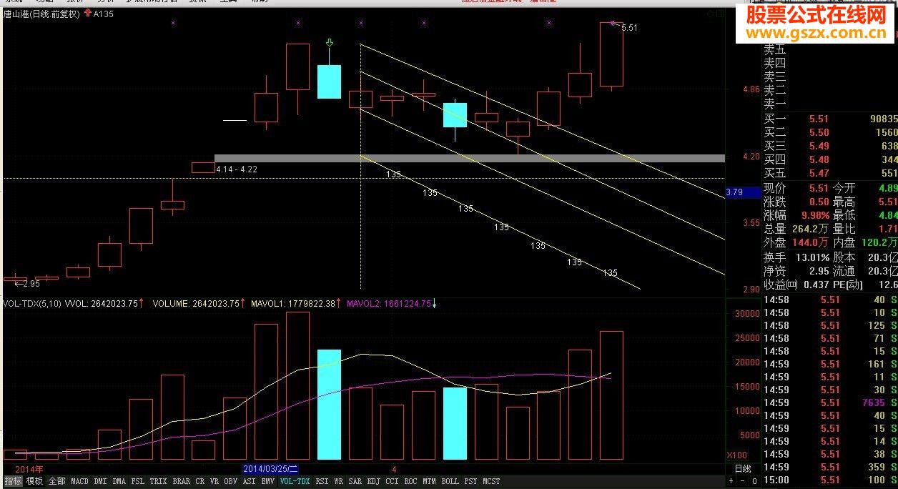Select the 全部 indicator tab
This screenshot has width=898, height=489.
point(56,482)
